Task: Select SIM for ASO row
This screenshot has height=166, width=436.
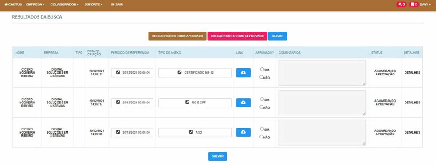Action: click(262, 129)
